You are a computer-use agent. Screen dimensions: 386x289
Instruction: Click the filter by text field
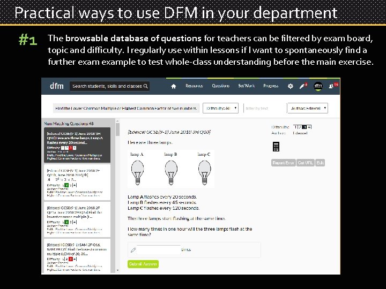click(x=265, y=108)
